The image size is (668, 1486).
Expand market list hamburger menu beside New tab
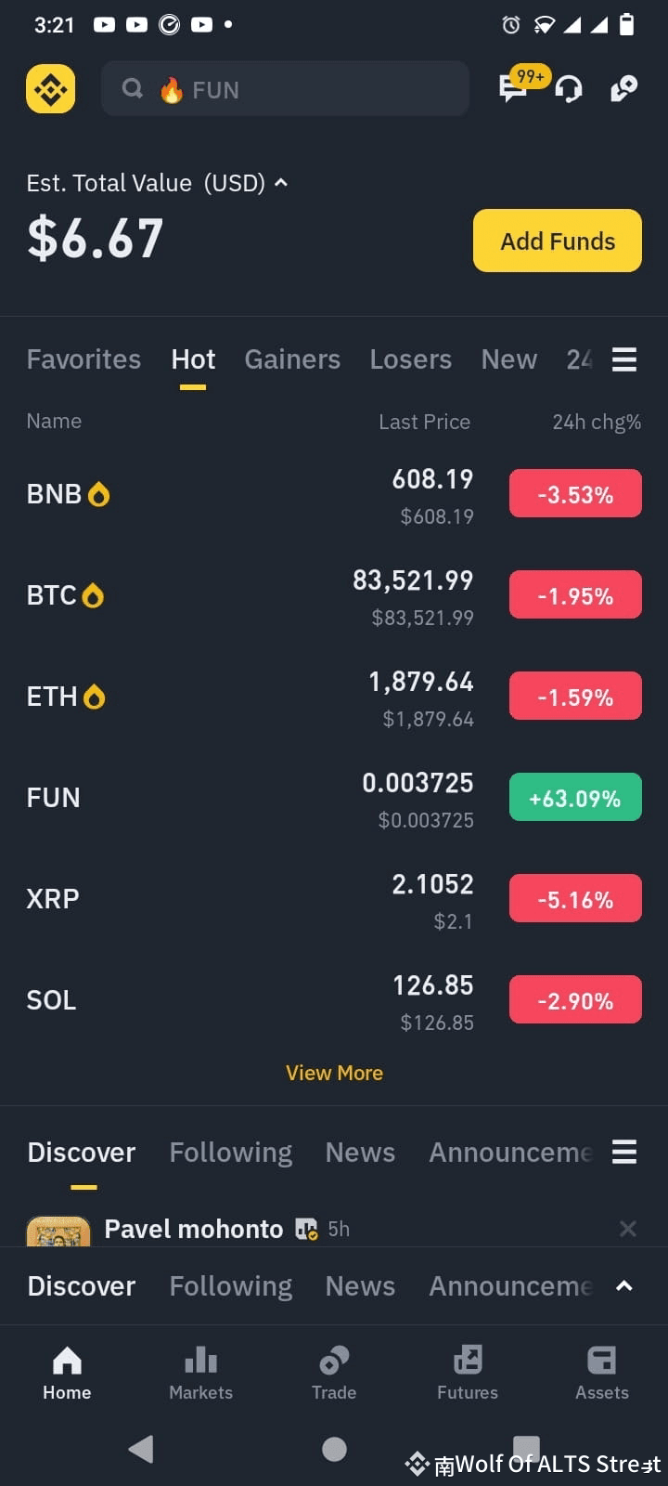(624, 359)
